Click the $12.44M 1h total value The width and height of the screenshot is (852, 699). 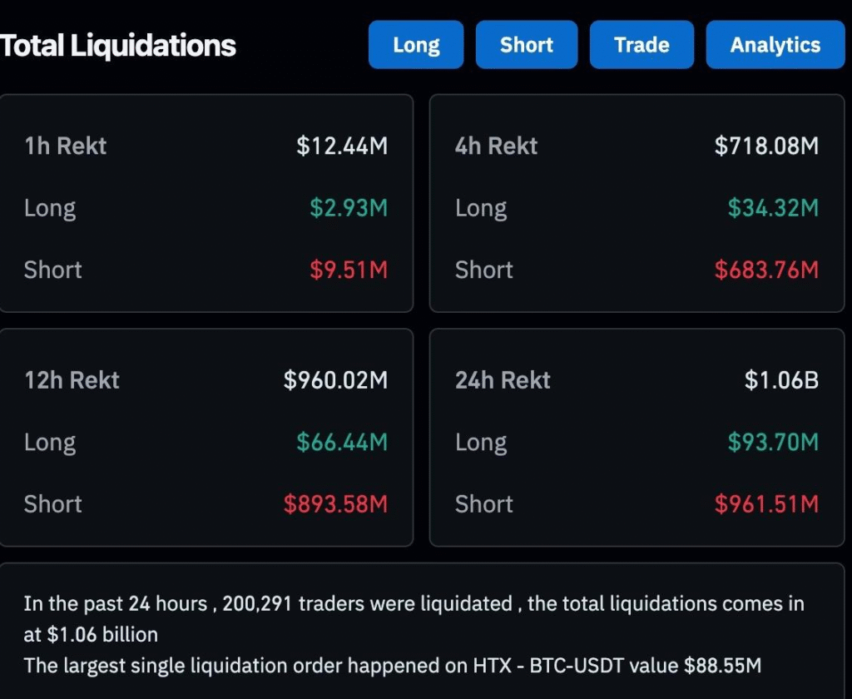pos(342,146)
